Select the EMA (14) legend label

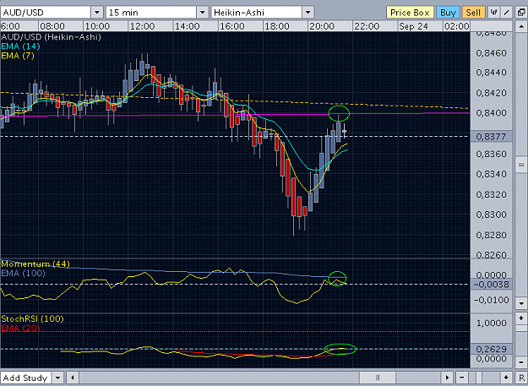click(x=20, y=46)
